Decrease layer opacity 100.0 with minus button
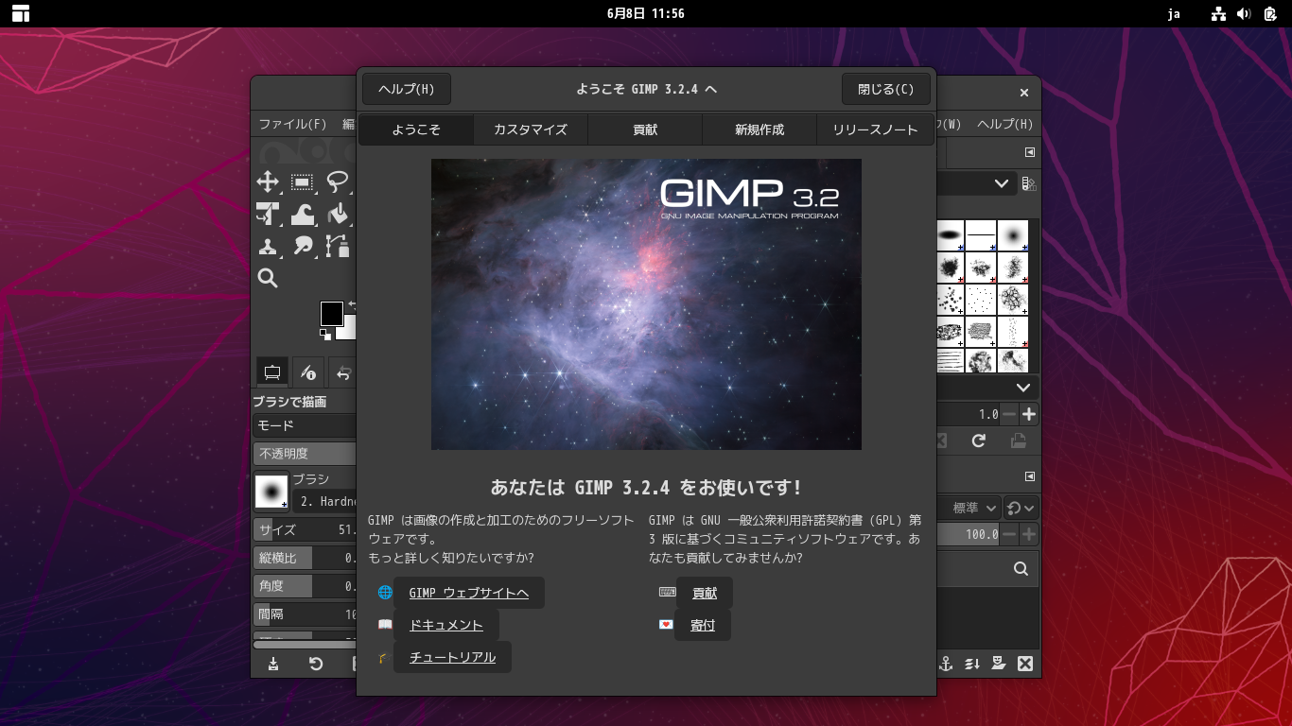The height and width of the screenshot is (726, 1292). coord(1009,534)
